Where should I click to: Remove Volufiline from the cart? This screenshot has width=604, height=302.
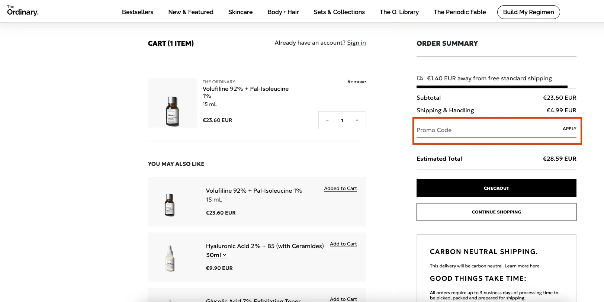point(357,82)
